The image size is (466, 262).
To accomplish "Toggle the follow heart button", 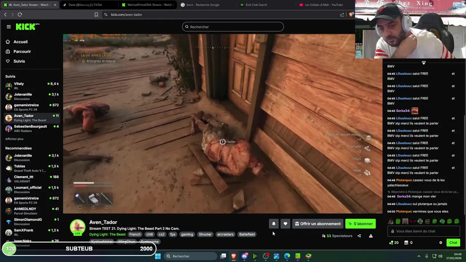I will (285, 224).
